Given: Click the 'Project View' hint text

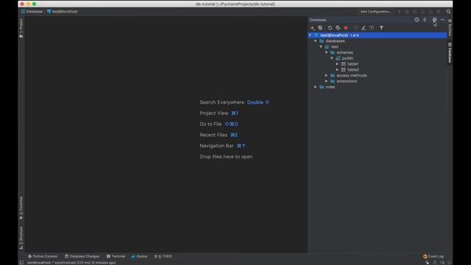Looking at the screenshot, I should [214, 113].
